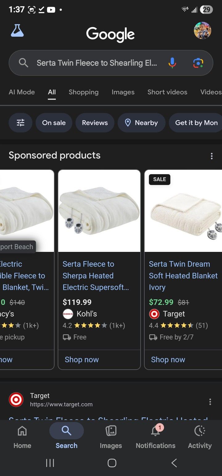Image resolution: width=222 pixels, height=476 pixels.
Task: Tap the profile avatar picture
Action: (202, 31)
